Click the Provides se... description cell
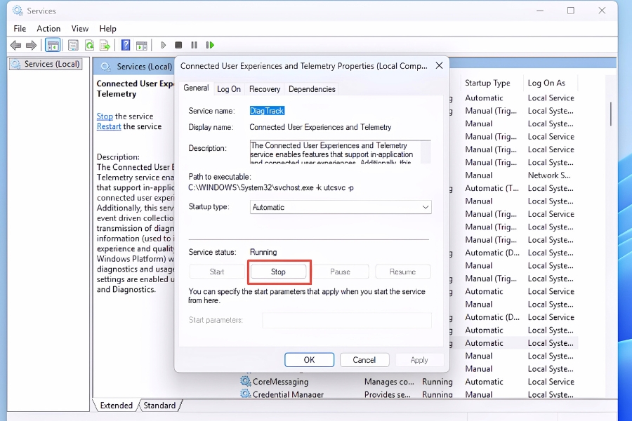The width and height of the screenshot is (632, 421). click(388, 394)
